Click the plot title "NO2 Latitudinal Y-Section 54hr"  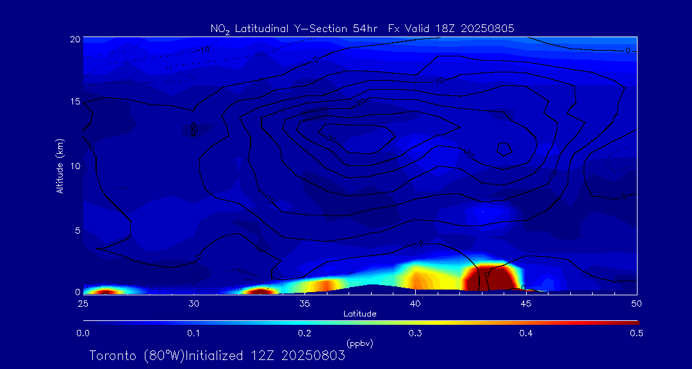[x=293, y=29]
